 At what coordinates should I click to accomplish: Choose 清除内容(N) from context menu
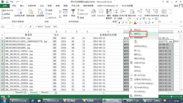coord(144,59)
